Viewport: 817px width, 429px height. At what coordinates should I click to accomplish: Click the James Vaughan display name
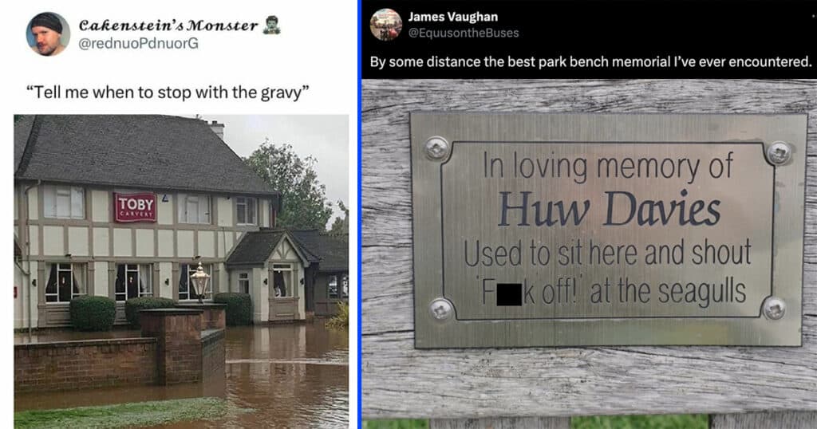[x=453, y=17]
